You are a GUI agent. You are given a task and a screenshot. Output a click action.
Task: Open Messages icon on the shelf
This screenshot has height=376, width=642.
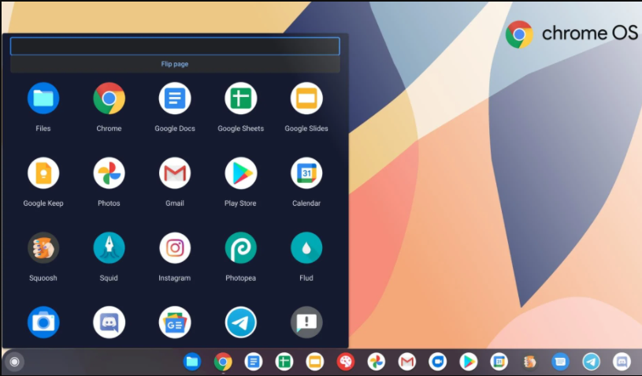(x=561, y=362)
